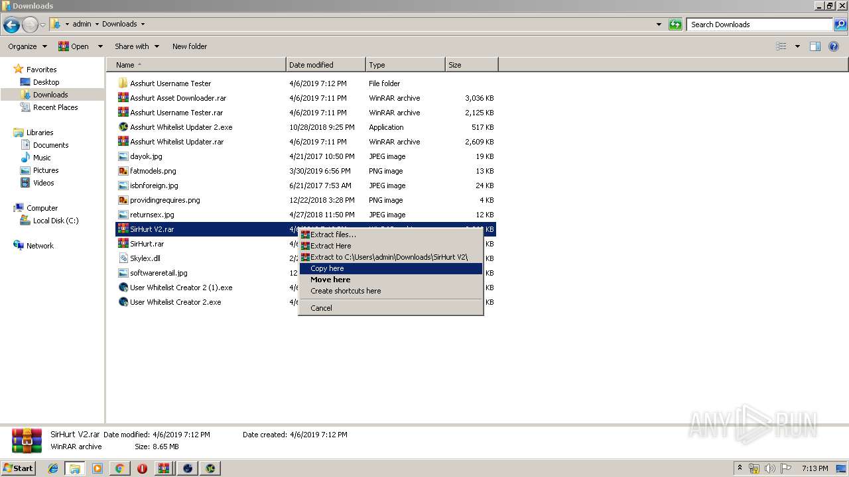Screen dimensions: 849x477
Task: Select Asshurt Whitelist Updater 2.exe icon
Action: tap(123, 127)
